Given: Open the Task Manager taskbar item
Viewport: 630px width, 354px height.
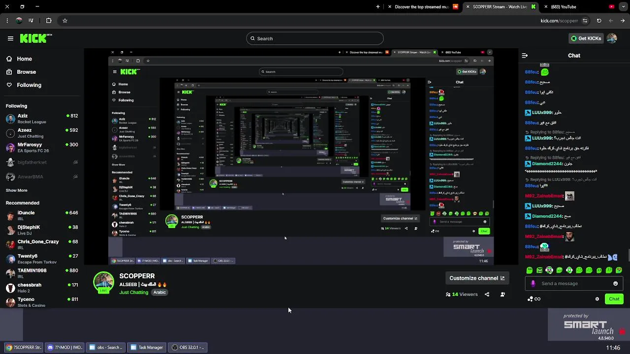Looking at the screenshot, I should pyautogui.click(x=147, y=348).
